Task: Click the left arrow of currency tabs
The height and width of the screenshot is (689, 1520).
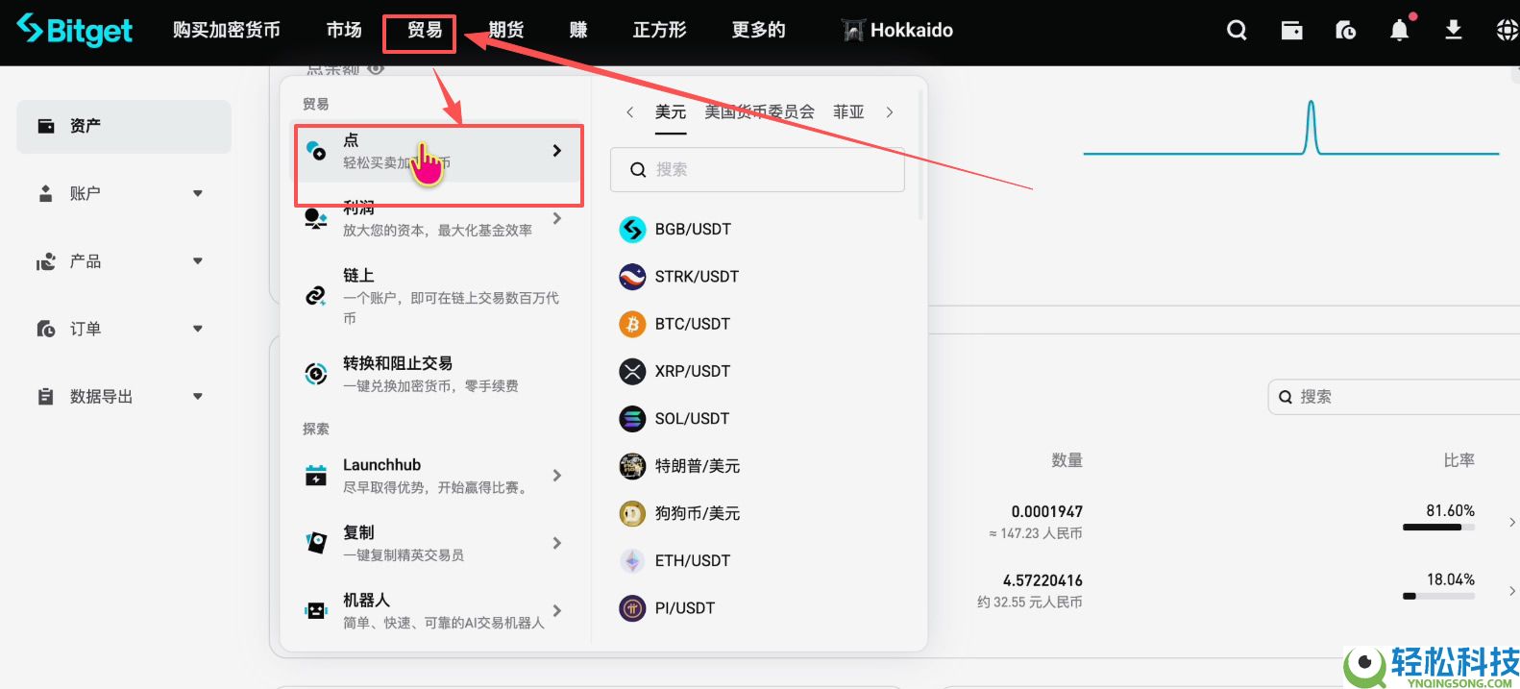Action: pyautogui.click(x=629, y=112)
